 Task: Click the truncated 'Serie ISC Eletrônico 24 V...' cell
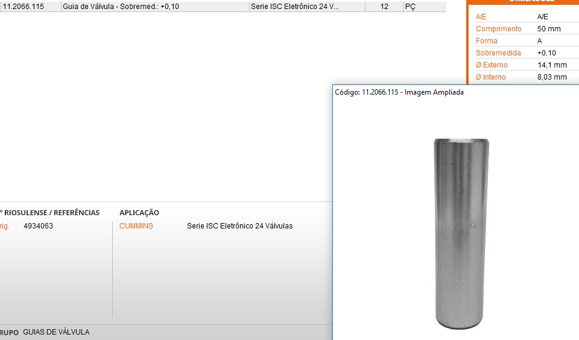(x=295, y=7)
